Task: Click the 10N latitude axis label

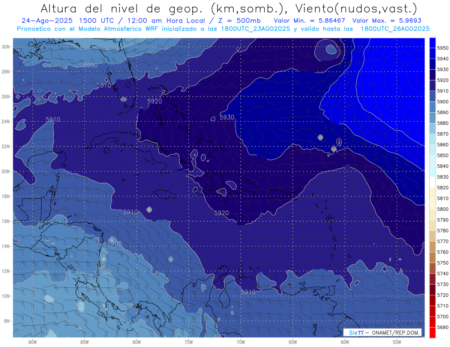Action: coord(6,296)
